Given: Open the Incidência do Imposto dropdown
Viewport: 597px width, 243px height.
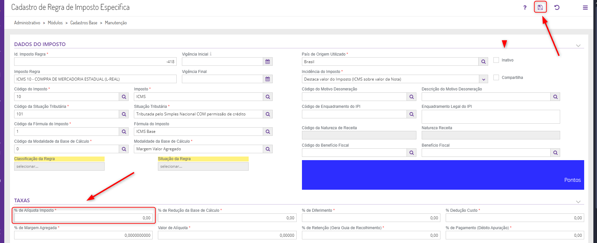Looking at the screenshot, I should [x=483, y=79].
